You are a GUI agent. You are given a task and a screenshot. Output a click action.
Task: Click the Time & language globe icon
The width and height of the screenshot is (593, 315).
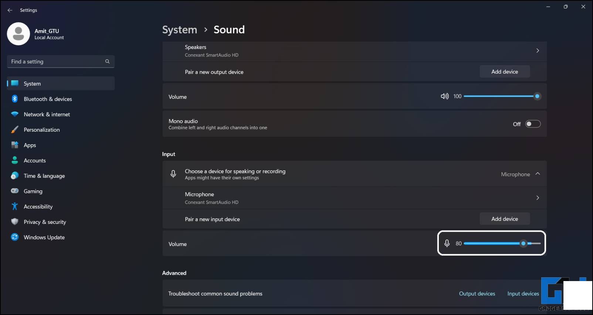pyautogui.click(x=15, y=176)
